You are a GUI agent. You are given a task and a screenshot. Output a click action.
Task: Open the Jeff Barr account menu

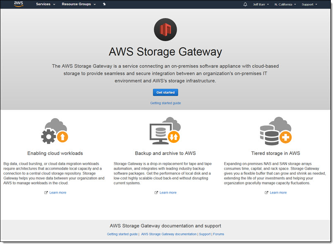(x=261, y=4)
